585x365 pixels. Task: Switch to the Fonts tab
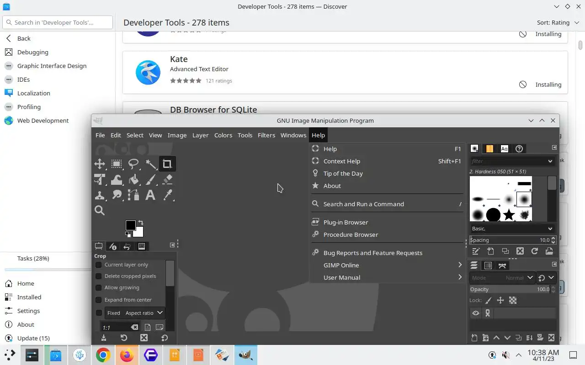(x=504, y=149)
